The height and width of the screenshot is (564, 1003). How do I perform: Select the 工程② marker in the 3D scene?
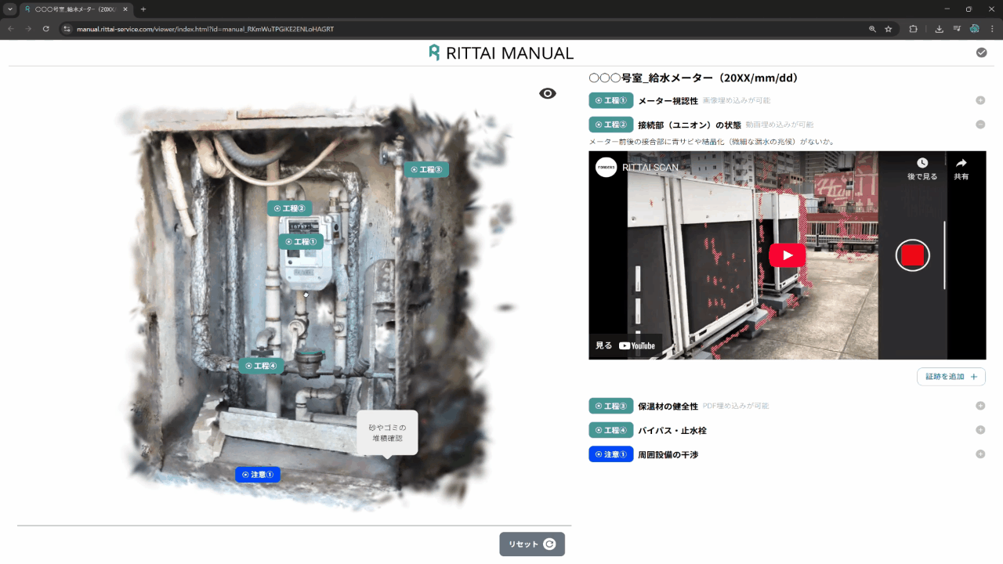(x=290, y=208)
